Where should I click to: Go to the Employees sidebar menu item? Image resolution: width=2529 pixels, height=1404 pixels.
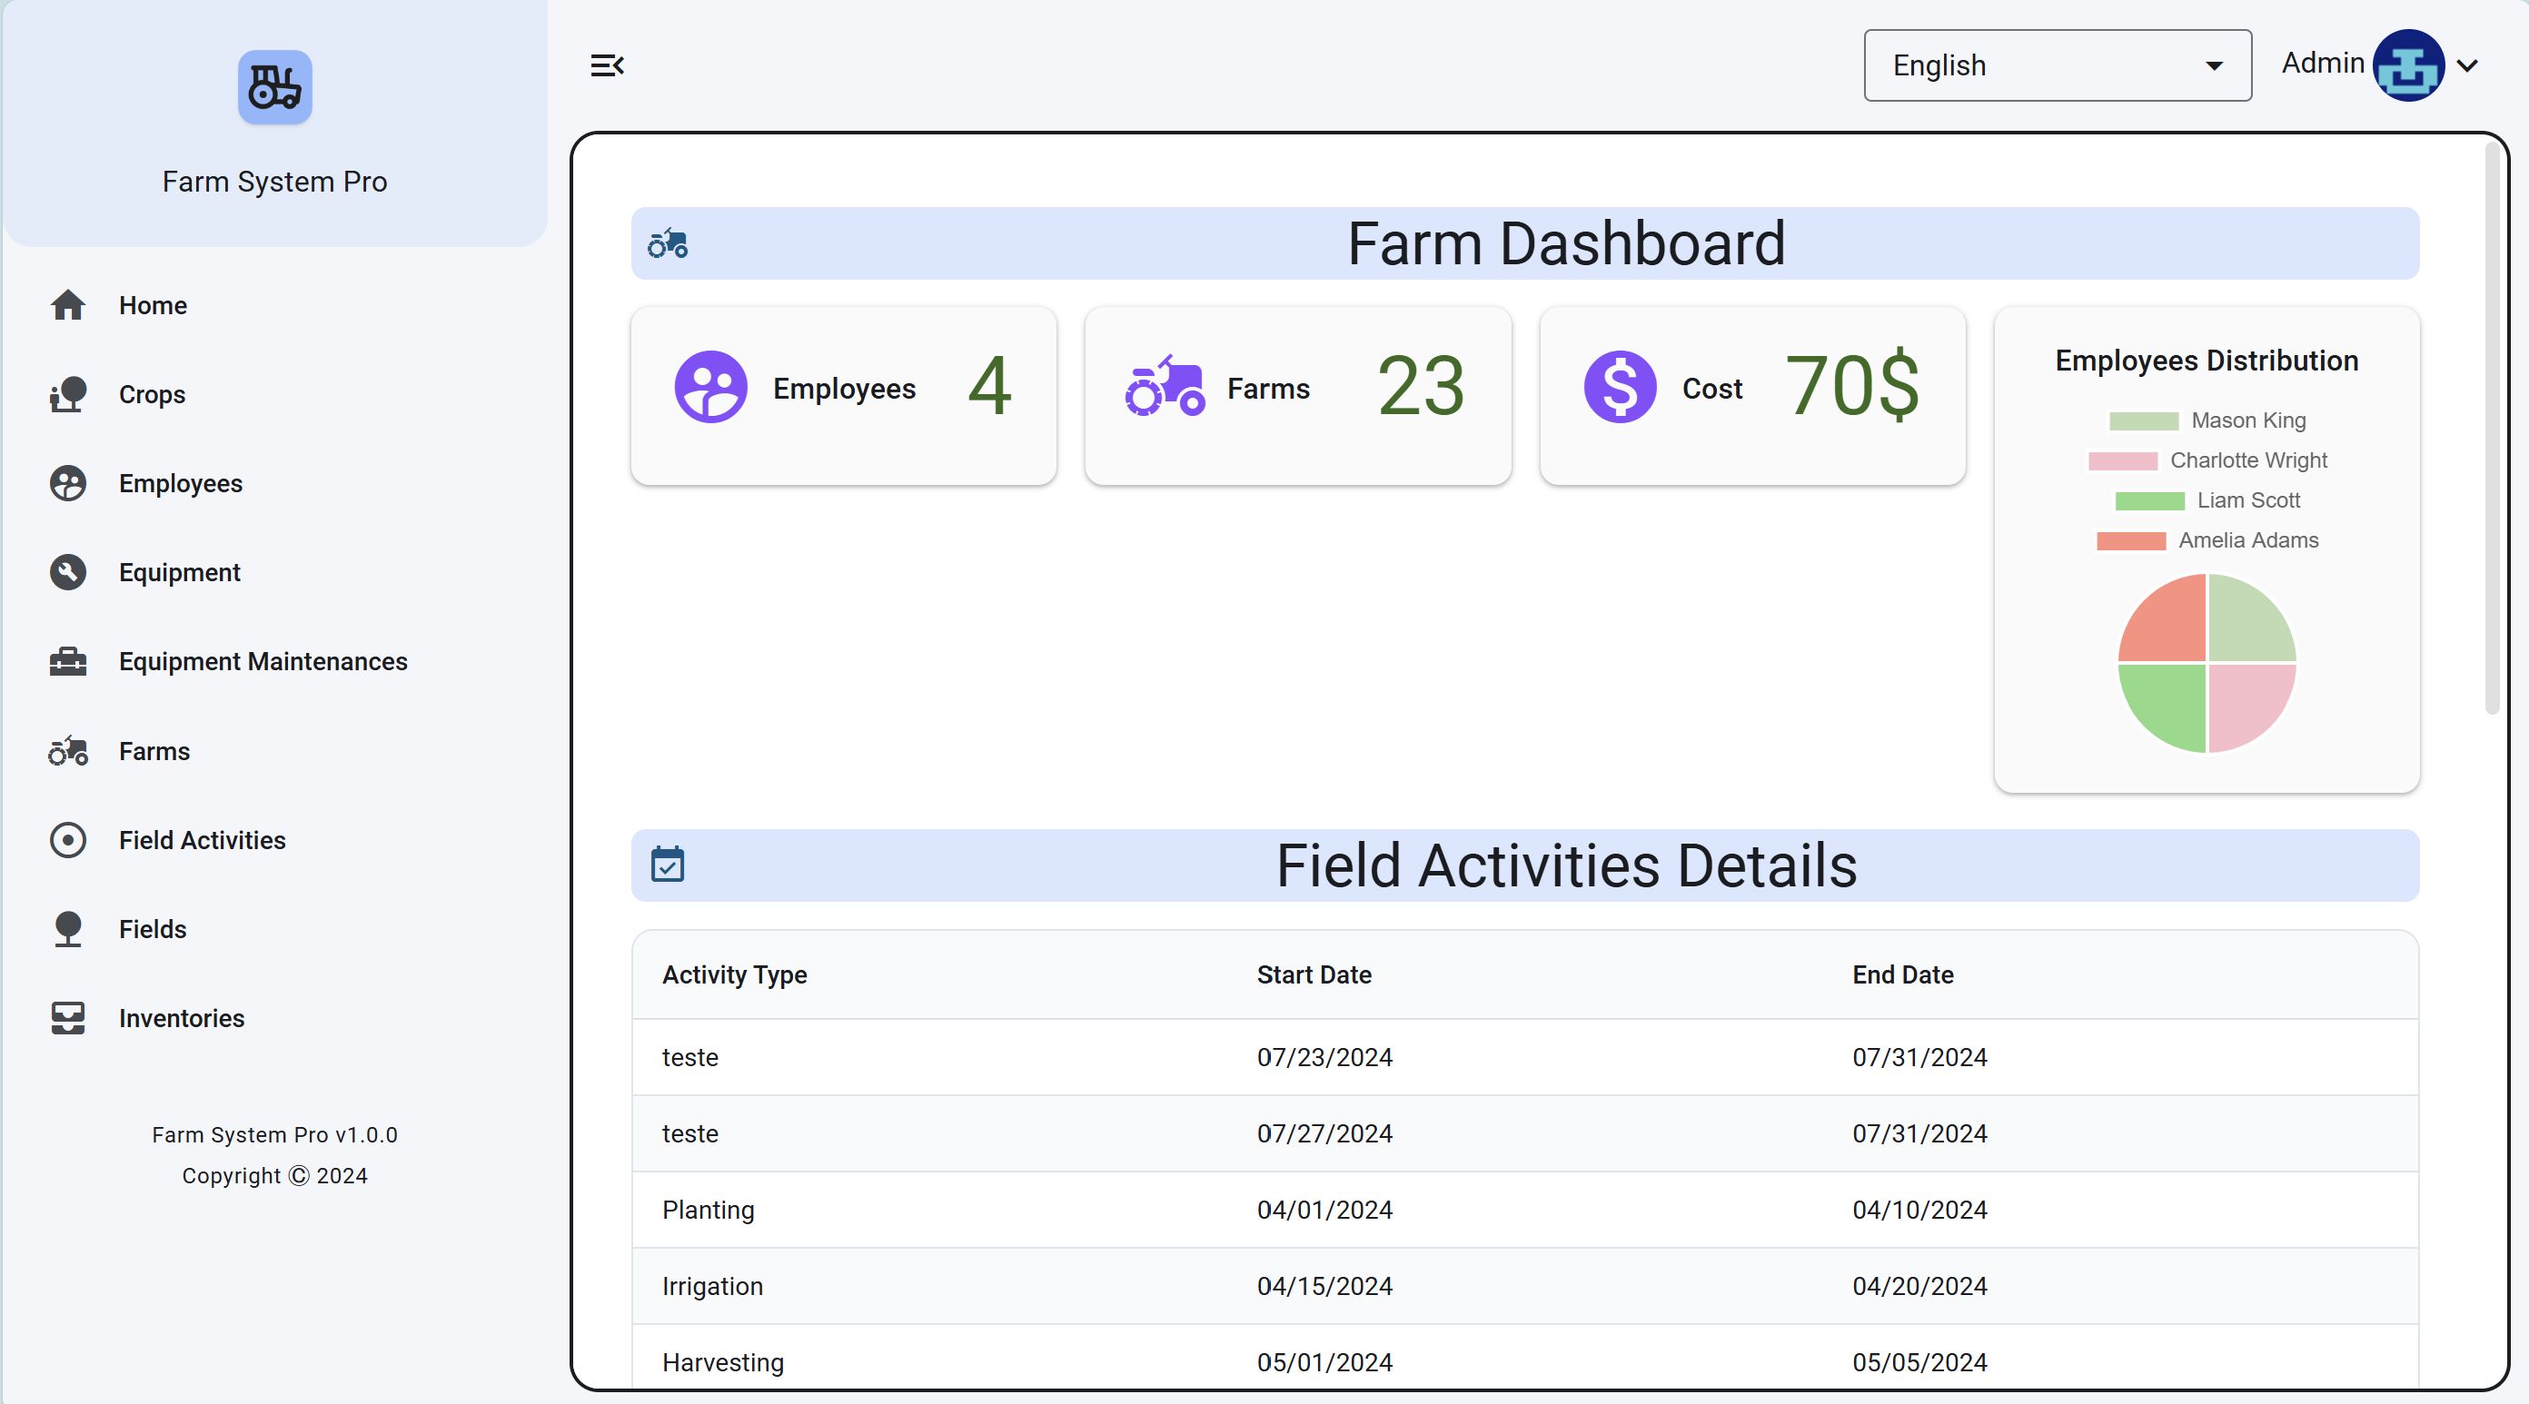[181, 484]
